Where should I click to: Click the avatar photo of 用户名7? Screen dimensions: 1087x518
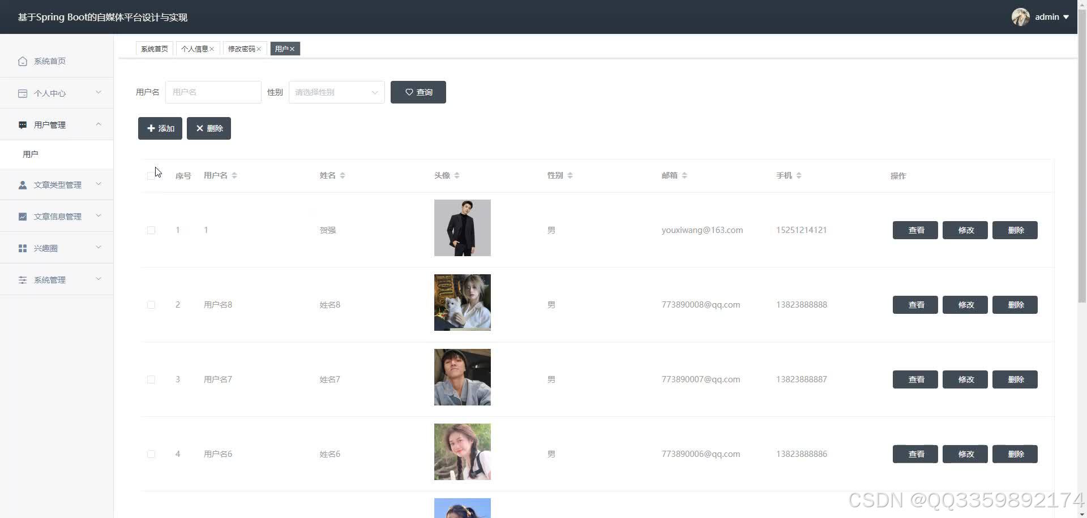[x=463, y=377]
